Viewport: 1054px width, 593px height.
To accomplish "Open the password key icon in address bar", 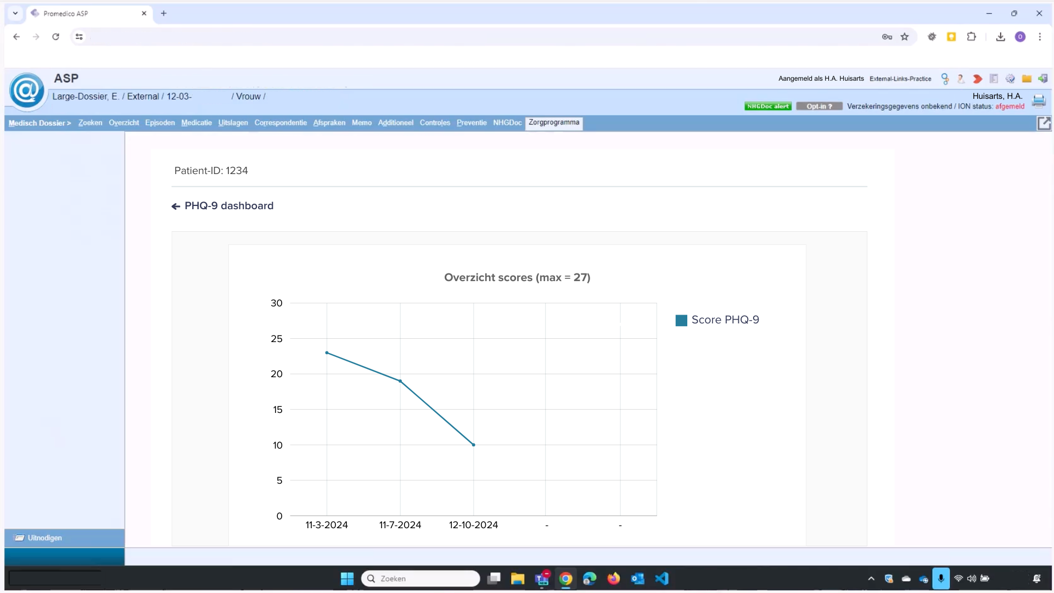I will tap(887, 37).
